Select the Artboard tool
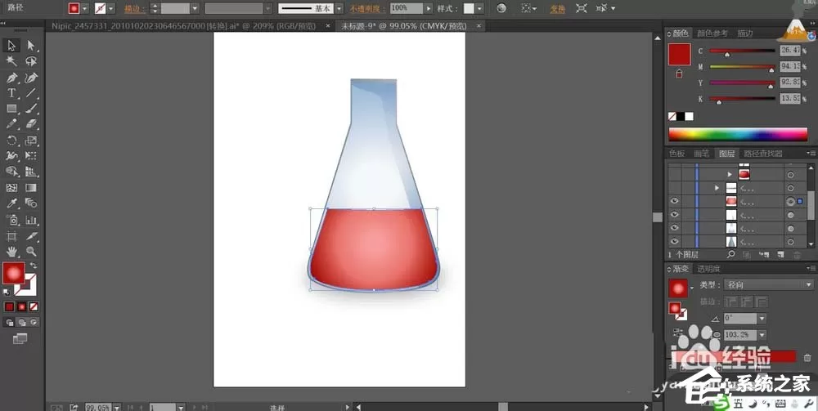The width and height of the screenshot is (818, 411). 11,236
